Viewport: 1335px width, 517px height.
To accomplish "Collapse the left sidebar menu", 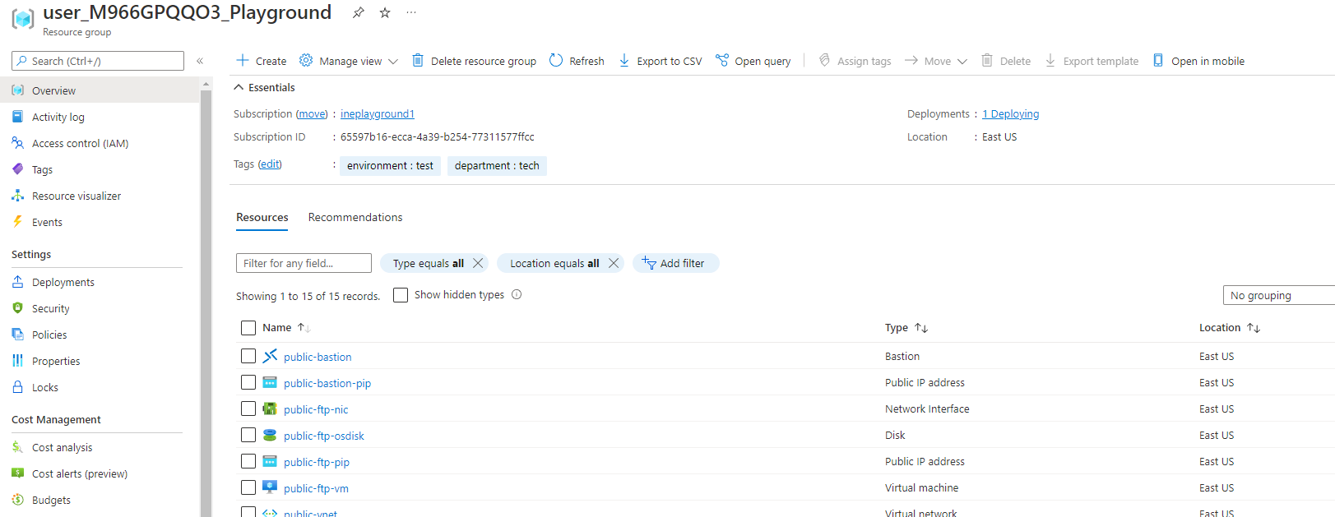I will pyautogui.click(x=200, y=61).
